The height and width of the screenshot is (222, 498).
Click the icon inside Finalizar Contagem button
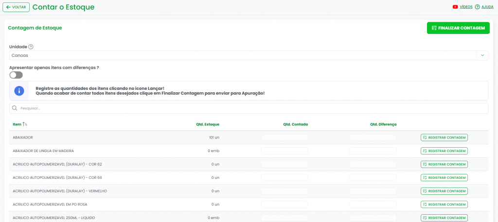click(434, 28)
